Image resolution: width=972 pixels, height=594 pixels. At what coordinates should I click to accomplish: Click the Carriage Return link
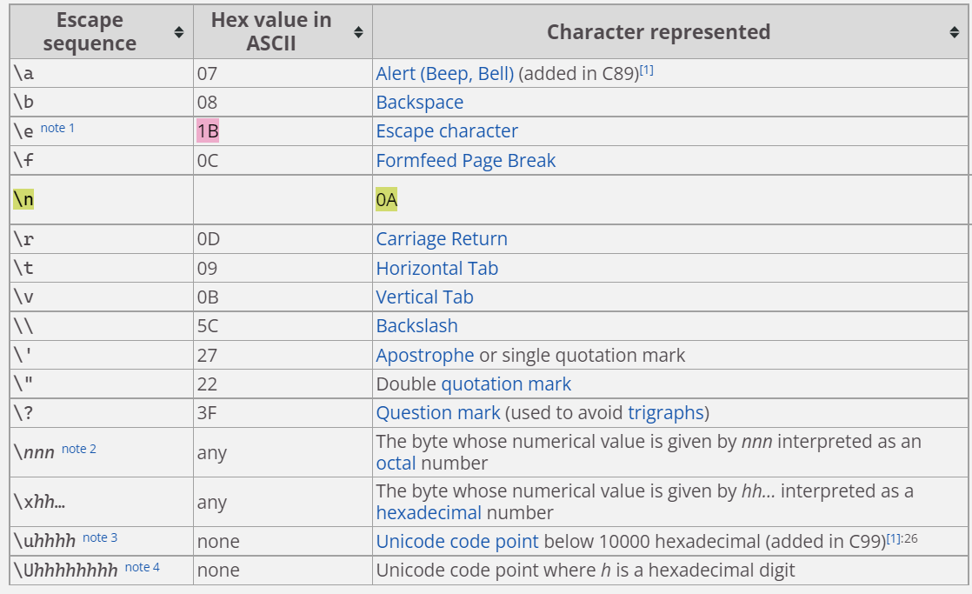click(442, 239)
